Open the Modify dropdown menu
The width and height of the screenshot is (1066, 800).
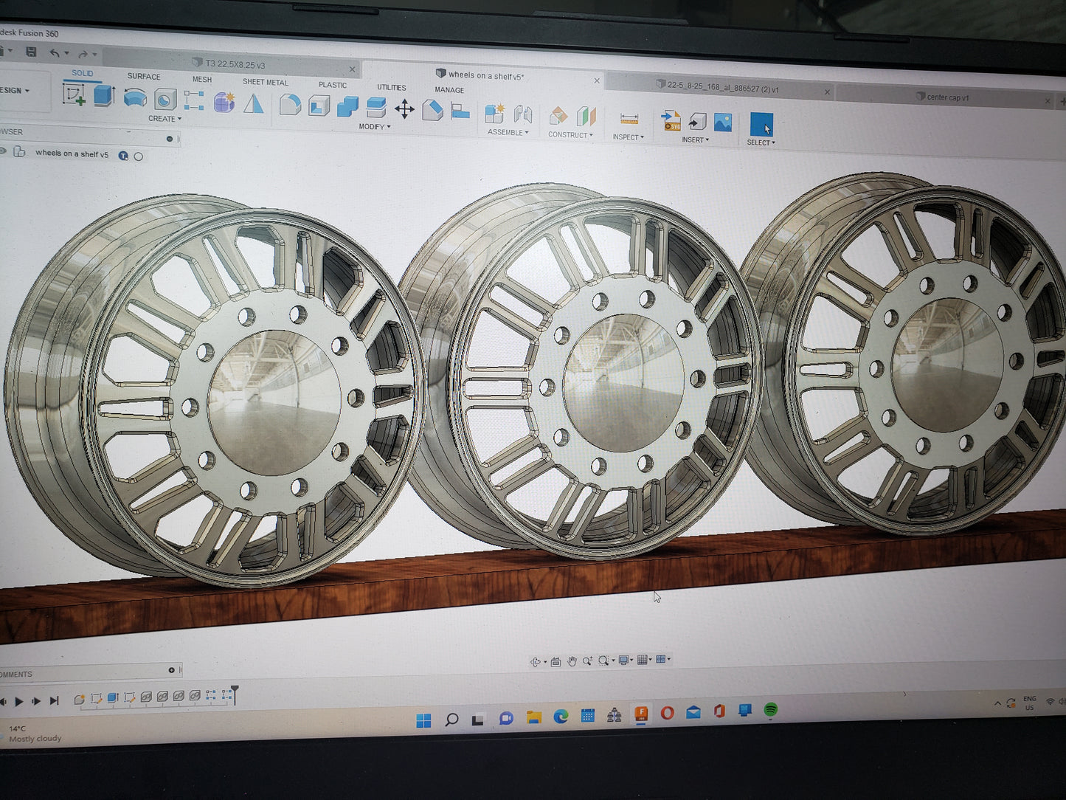click(375, 127)
